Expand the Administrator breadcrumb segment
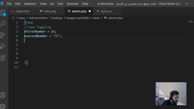The width and height of the screenshot is (194, 109). (x=38, y=18)
